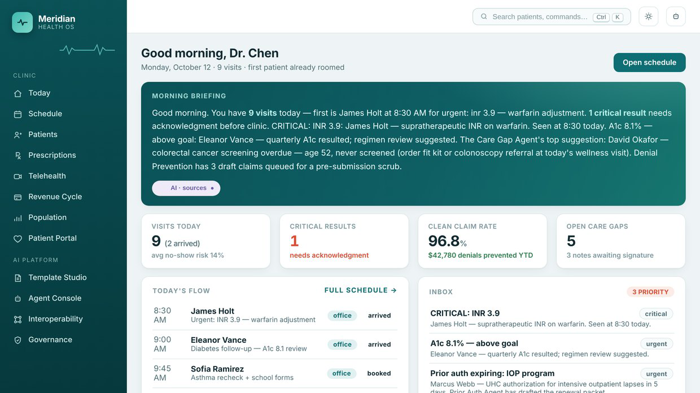Toggle light/dark theme sun button
700x393 pixels.
click(649, 16)
